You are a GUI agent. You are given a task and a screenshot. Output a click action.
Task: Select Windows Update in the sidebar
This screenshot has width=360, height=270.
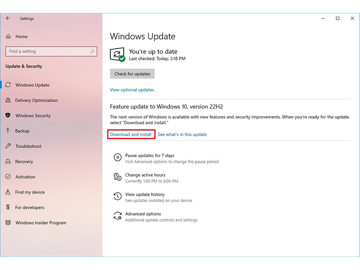tap(32, 85)
